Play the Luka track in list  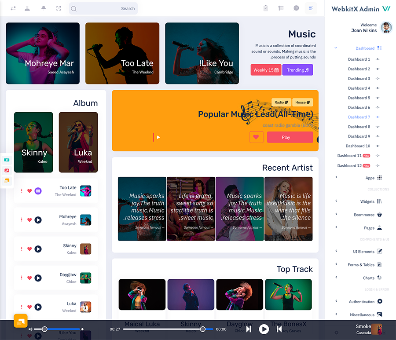pyautogui.click(x=38, y=307)
